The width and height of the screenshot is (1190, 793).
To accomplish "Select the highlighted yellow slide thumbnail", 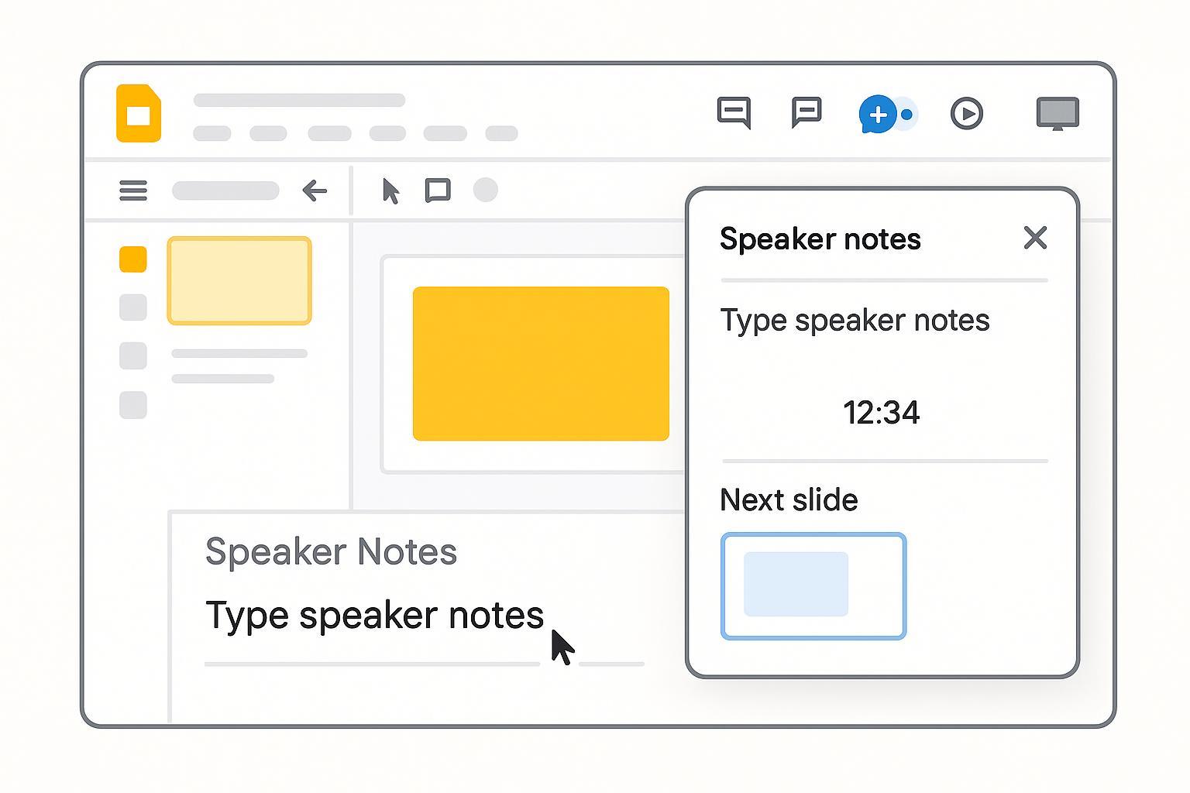I will pyautogui.click(x=239, y=280).
